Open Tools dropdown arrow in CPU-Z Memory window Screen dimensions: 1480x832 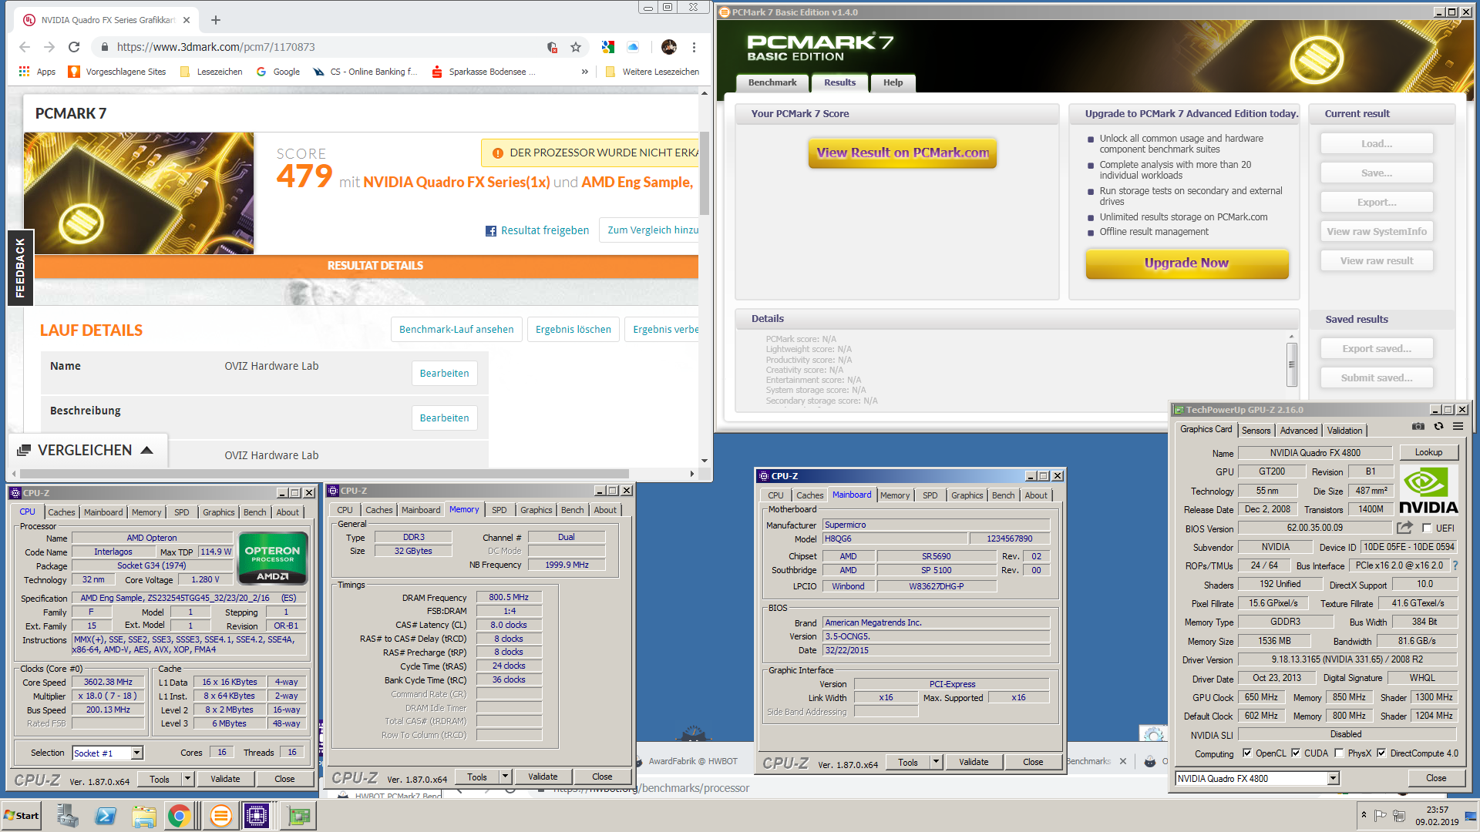pyautogui.click(x=505, y=777)
